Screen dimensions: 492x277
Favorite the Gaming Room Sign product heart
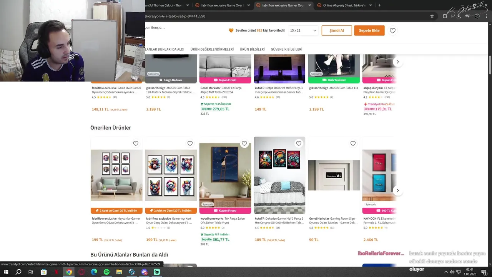[353, 144]
